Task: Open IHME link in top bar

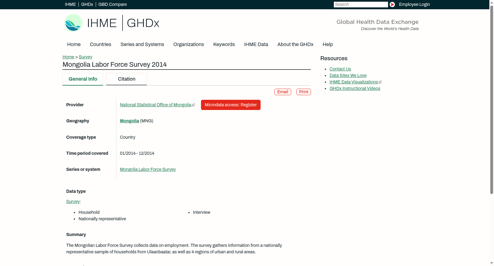Action: 70,4
